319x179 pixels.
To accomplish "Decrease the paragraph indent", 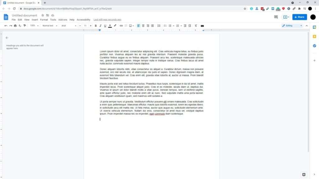I will pyautogui.click(x=185, y=26).
